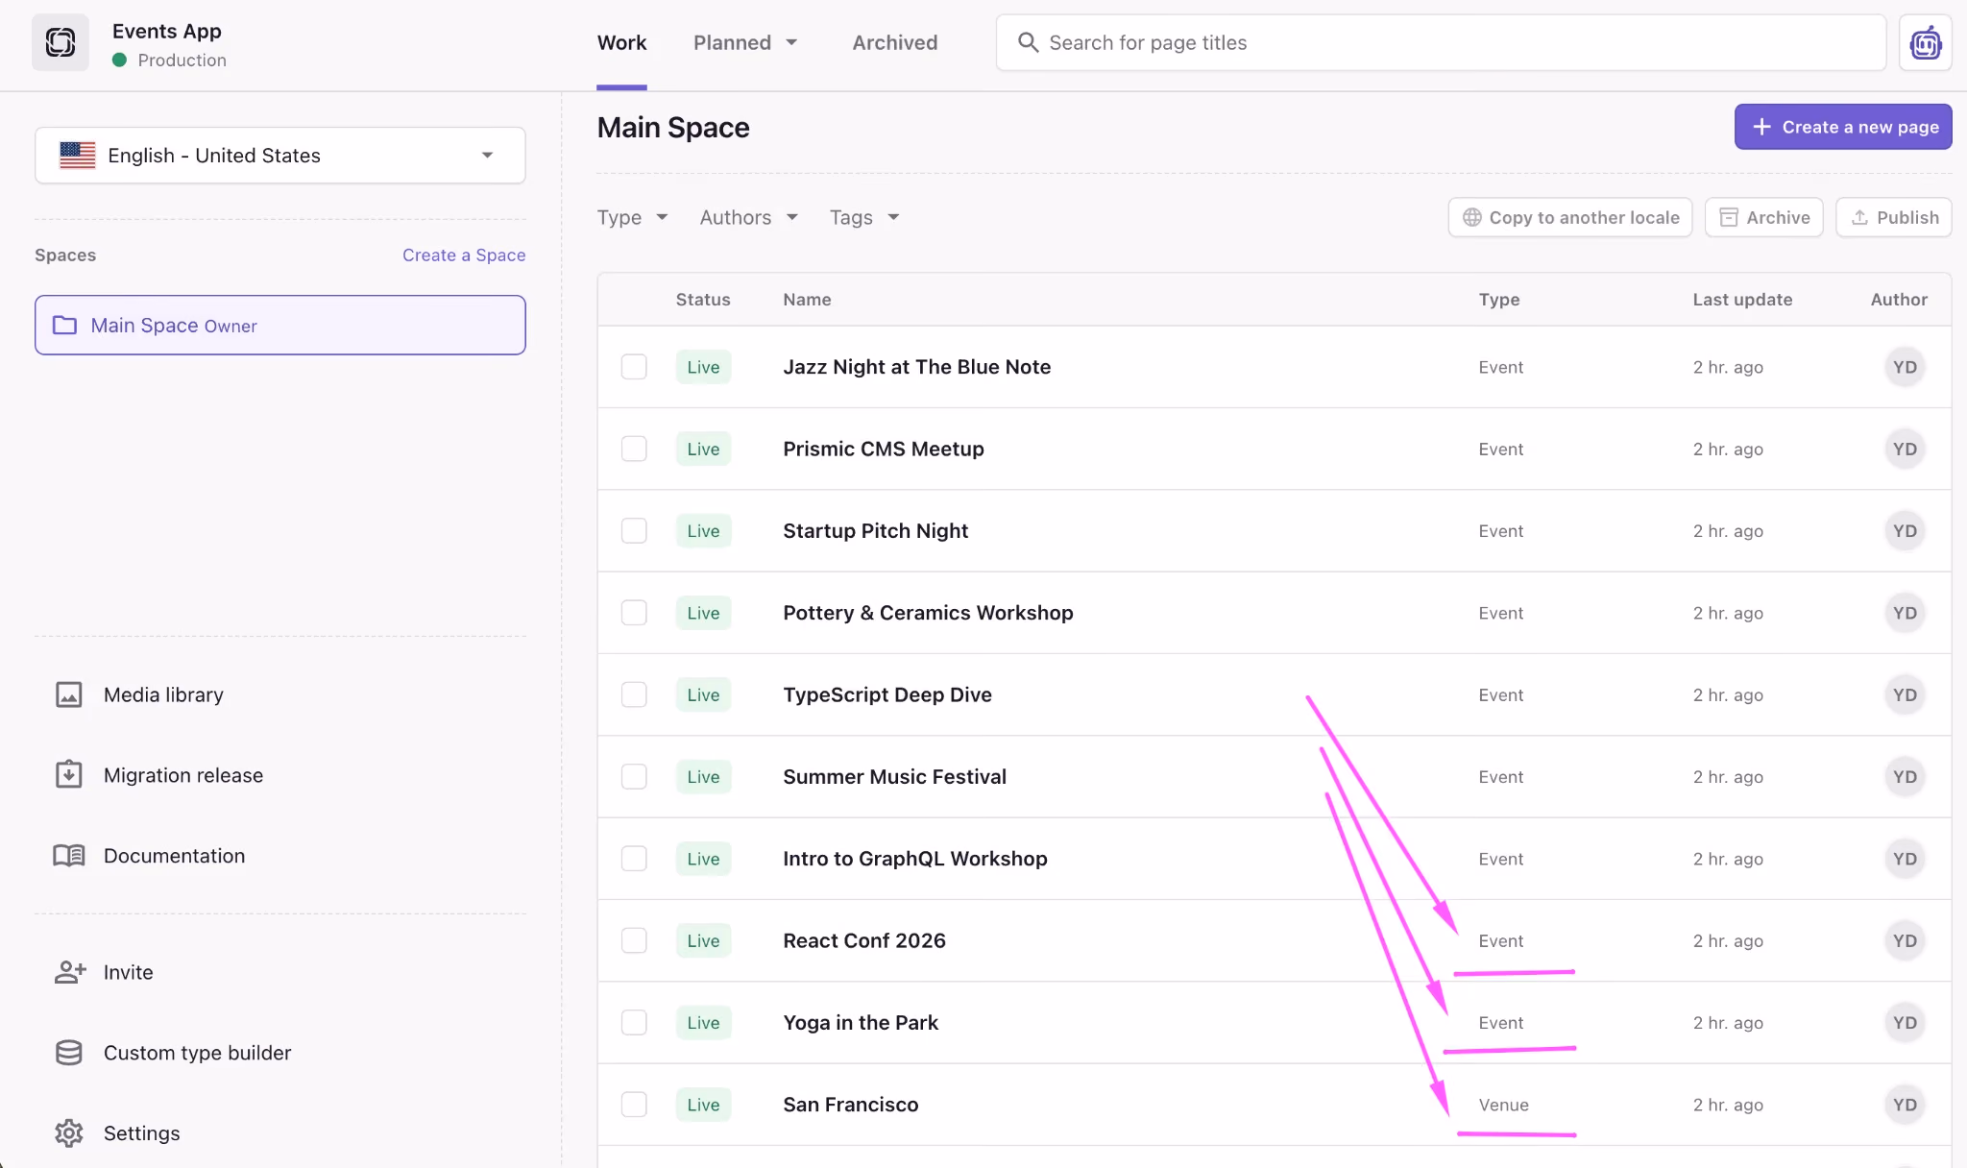The height and width of the screenshot is (1168, 1967).
Task: Check the San Francisco row checkbox
Action: click(x=634, y=1105)
